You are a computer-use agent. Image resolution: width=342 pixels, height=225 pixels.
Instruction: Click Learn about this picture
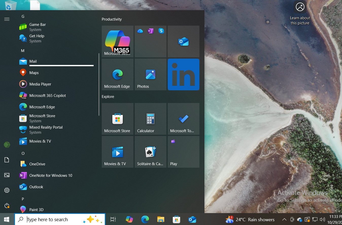pos(300,12)
